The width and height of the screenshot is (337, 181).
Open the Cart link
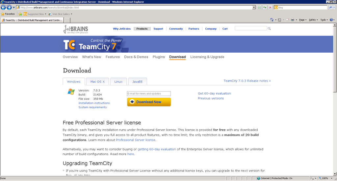(225, 29)
